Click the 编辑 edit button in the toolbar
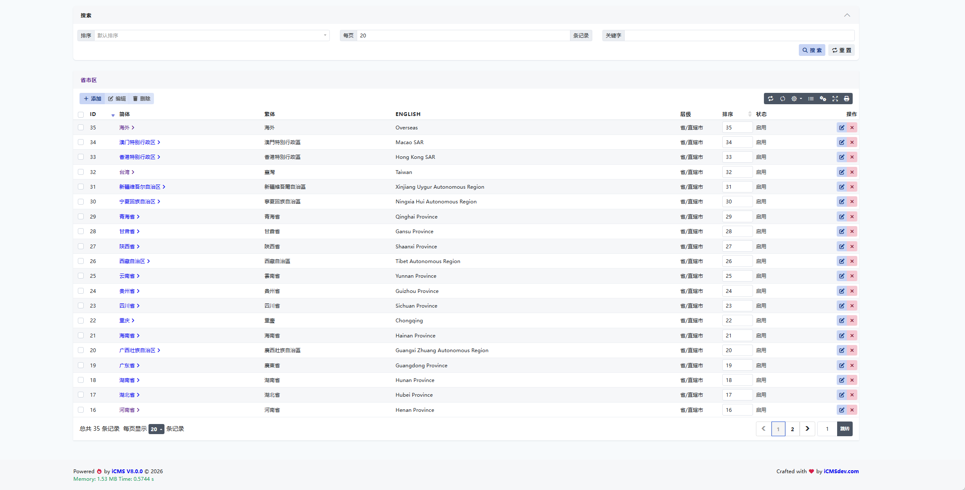Image resolution: width=965 pixels, height=490 pixels. pos(117,99)
